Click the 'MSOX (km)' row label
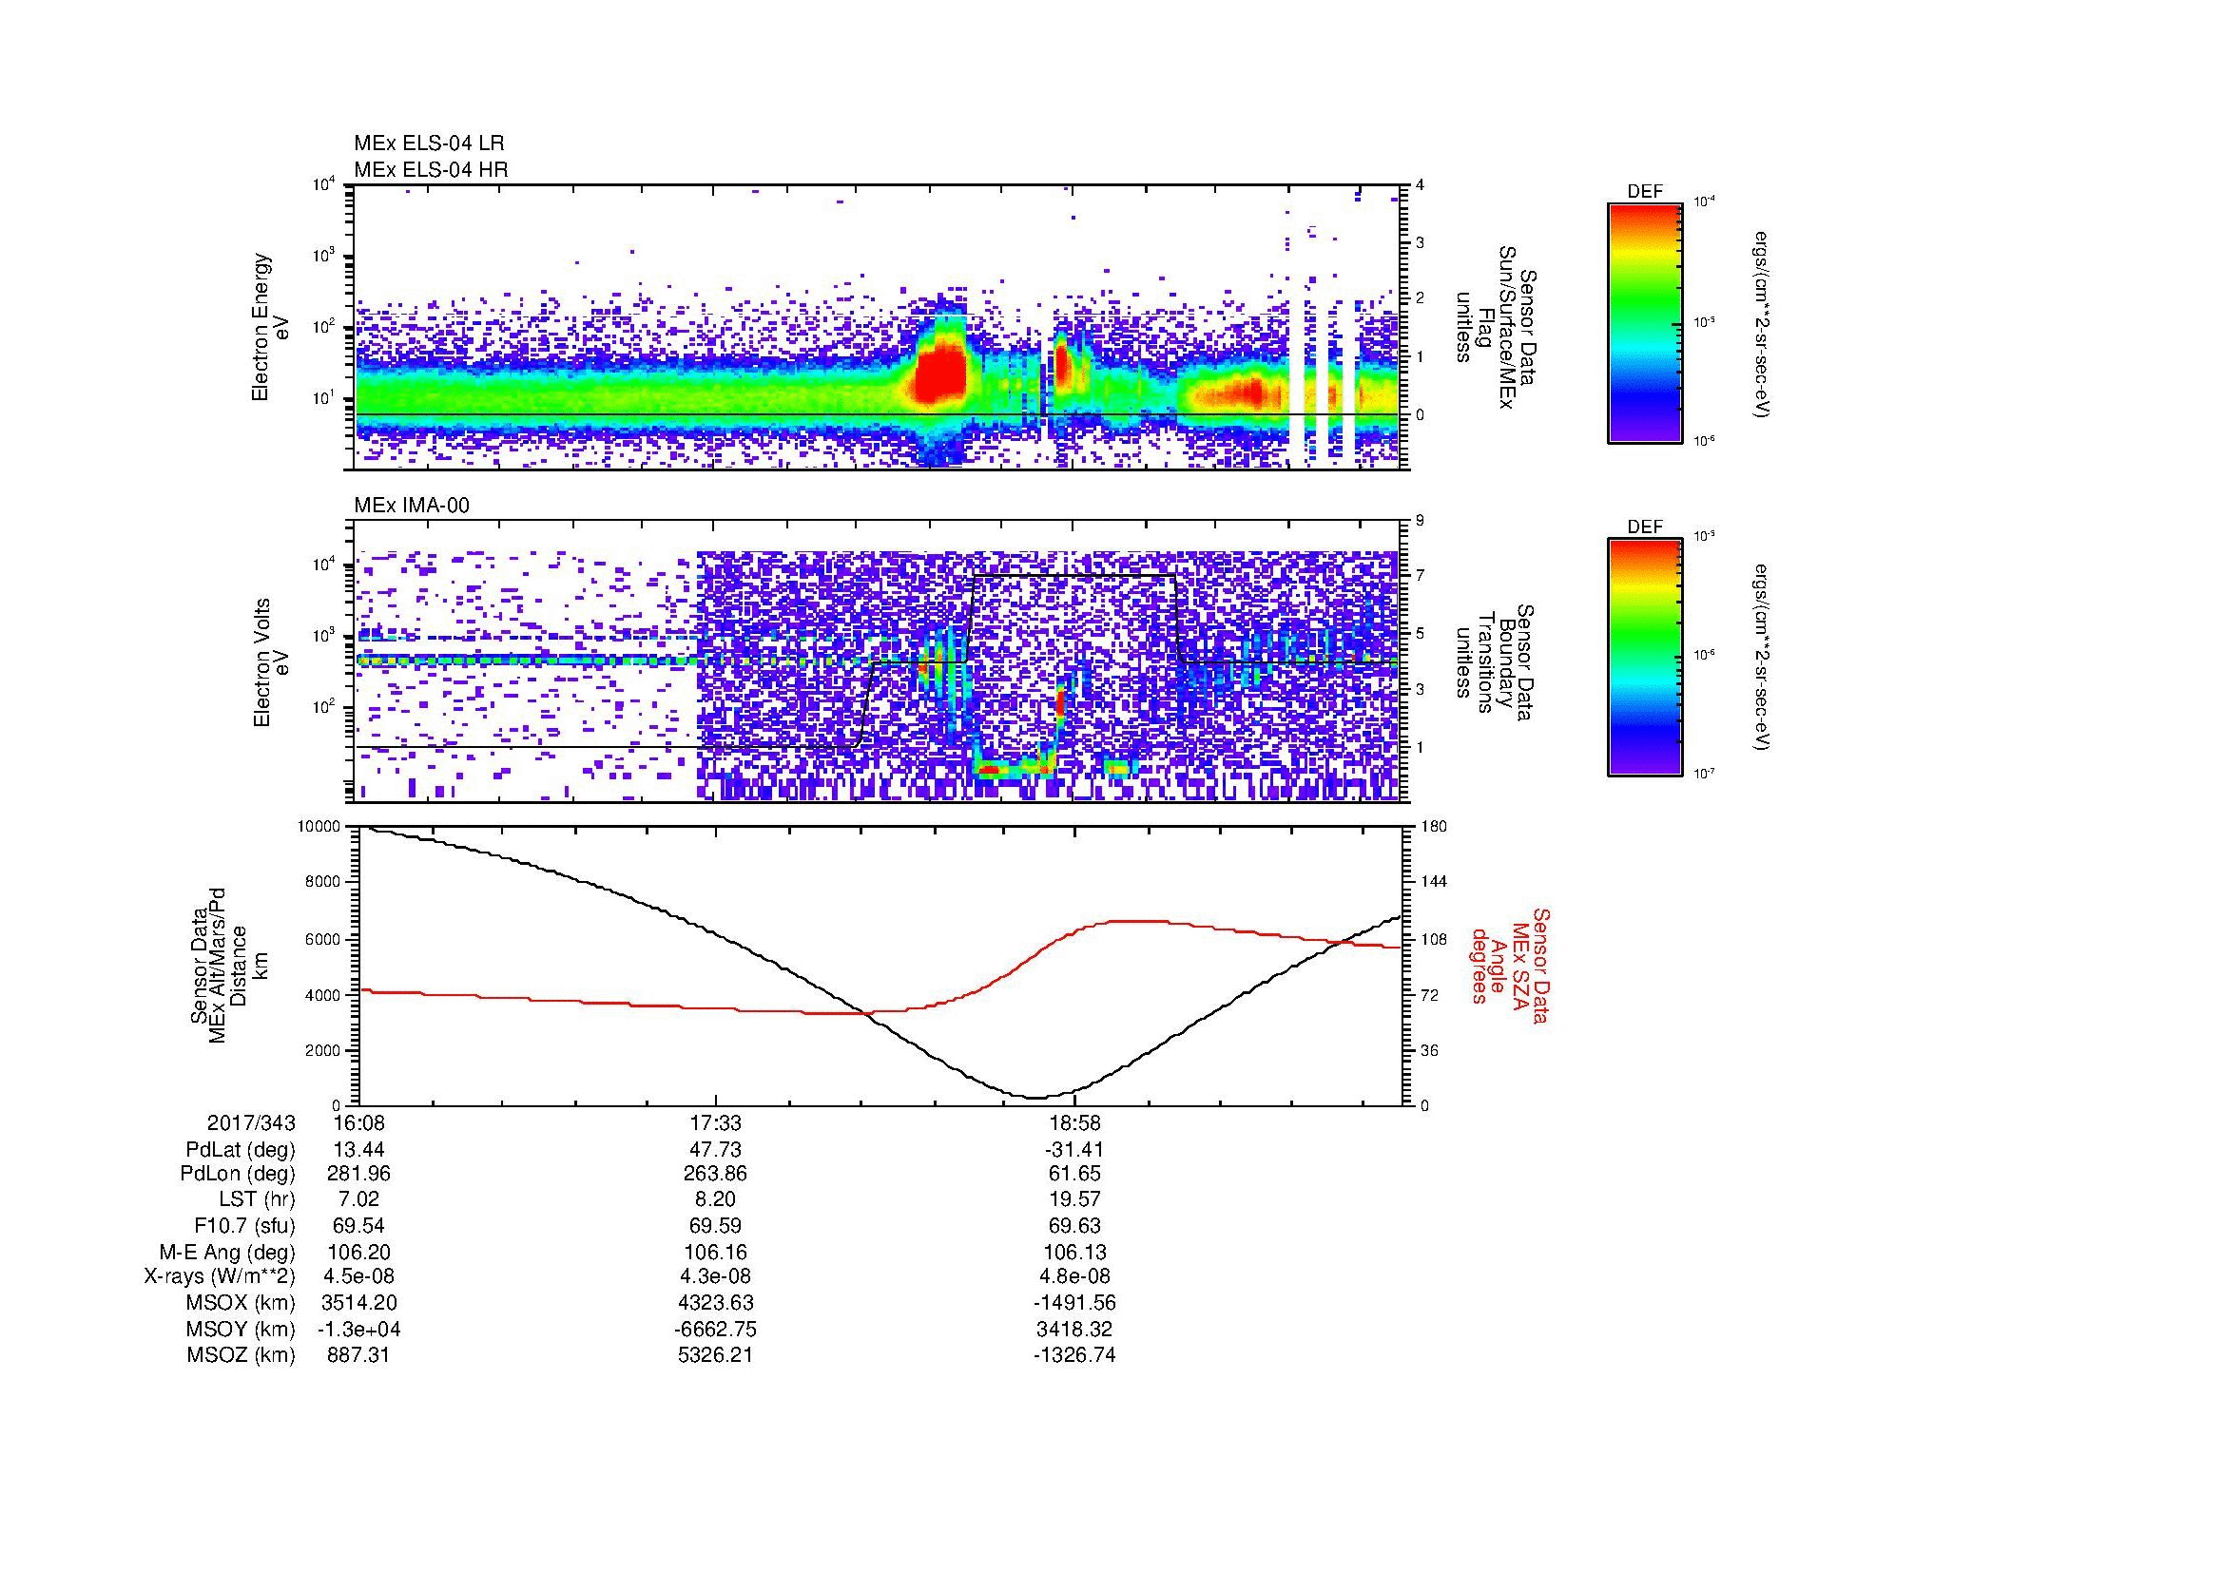 click(241, 1303)
